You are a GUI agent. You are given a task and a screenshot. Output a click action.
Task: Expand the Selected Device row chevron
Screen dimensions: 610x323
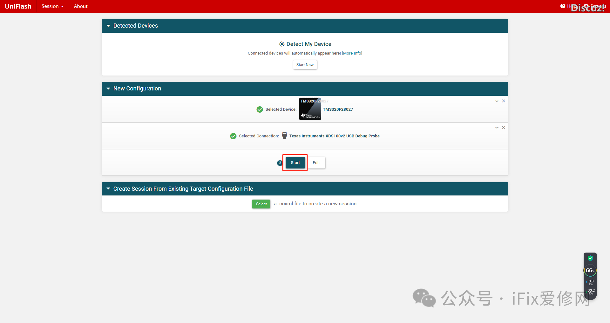(497, 101)
